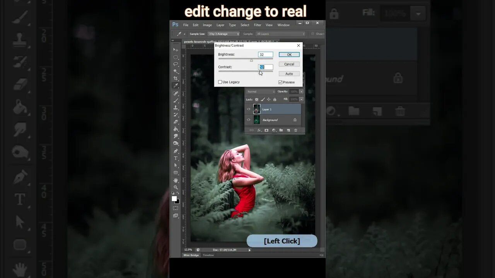
Task: Select the Elliptical Marquee tool
Action: (176, 57)
